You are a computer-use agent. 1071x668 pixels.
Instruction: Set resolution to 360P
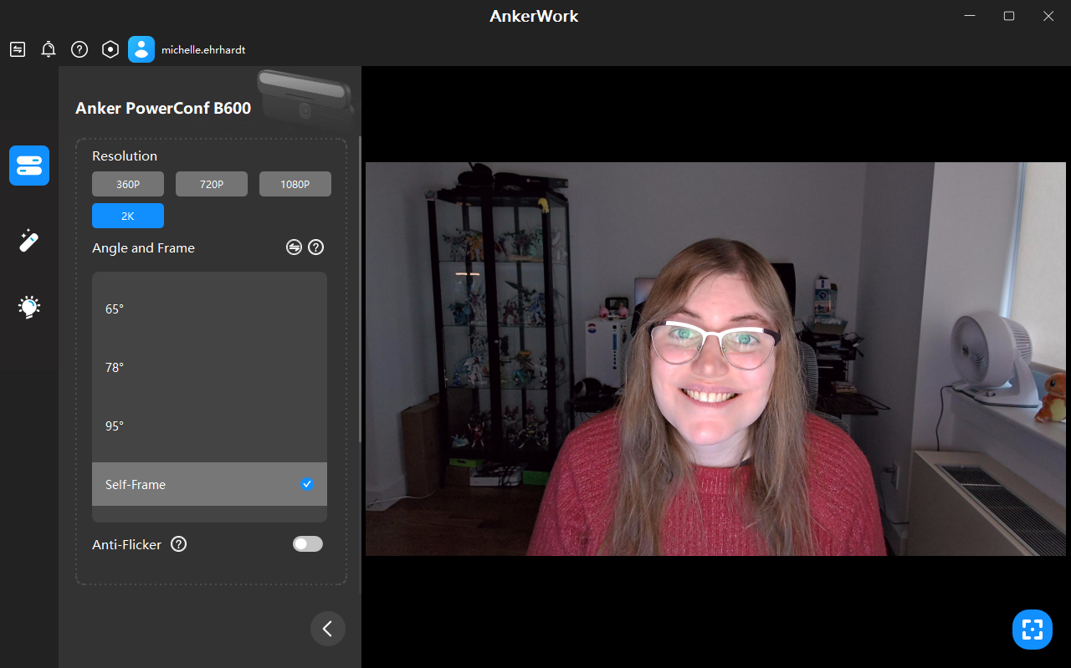(128, 184)
